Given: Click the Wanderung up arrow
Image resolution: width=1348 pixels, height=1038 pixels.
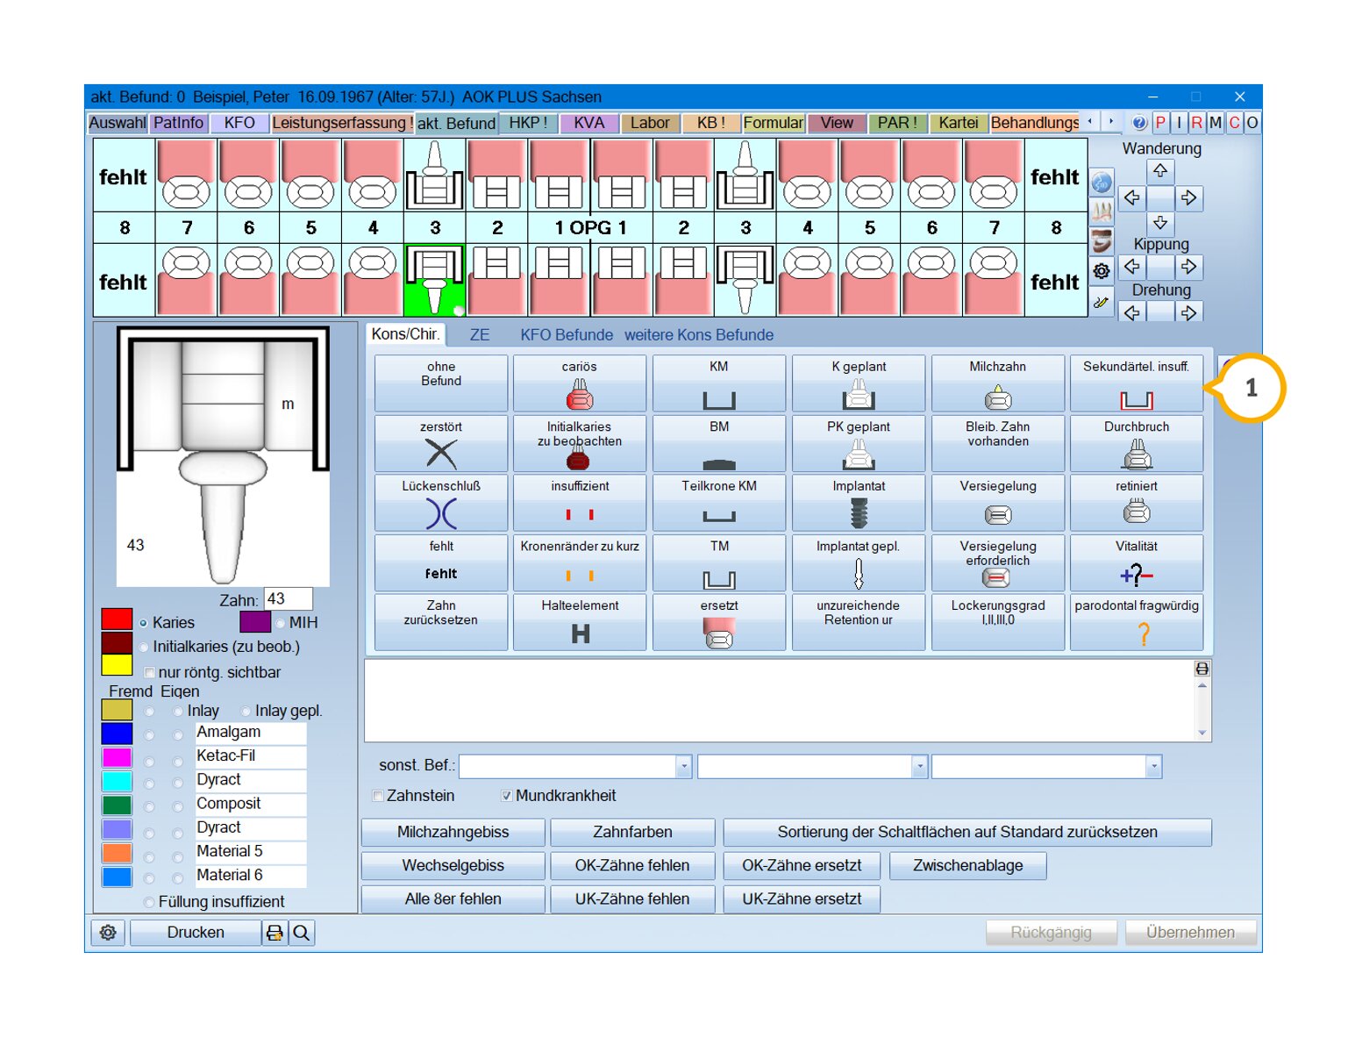Looking at the screenshot, I should 1160,170.
